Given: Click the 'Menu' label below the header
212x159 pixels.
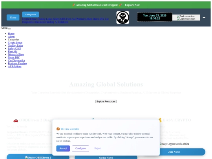Looking at the screenshot, I should pos(4,28).
